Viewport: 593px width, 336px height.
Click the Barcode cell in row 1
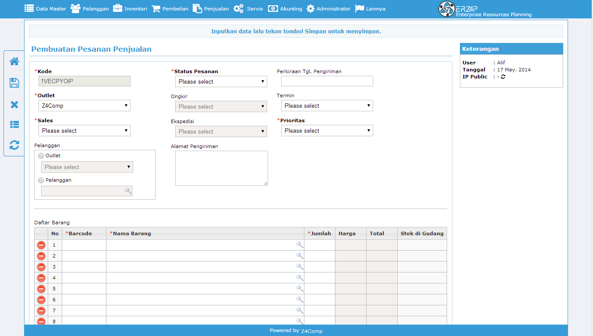(x=84, y=245)
